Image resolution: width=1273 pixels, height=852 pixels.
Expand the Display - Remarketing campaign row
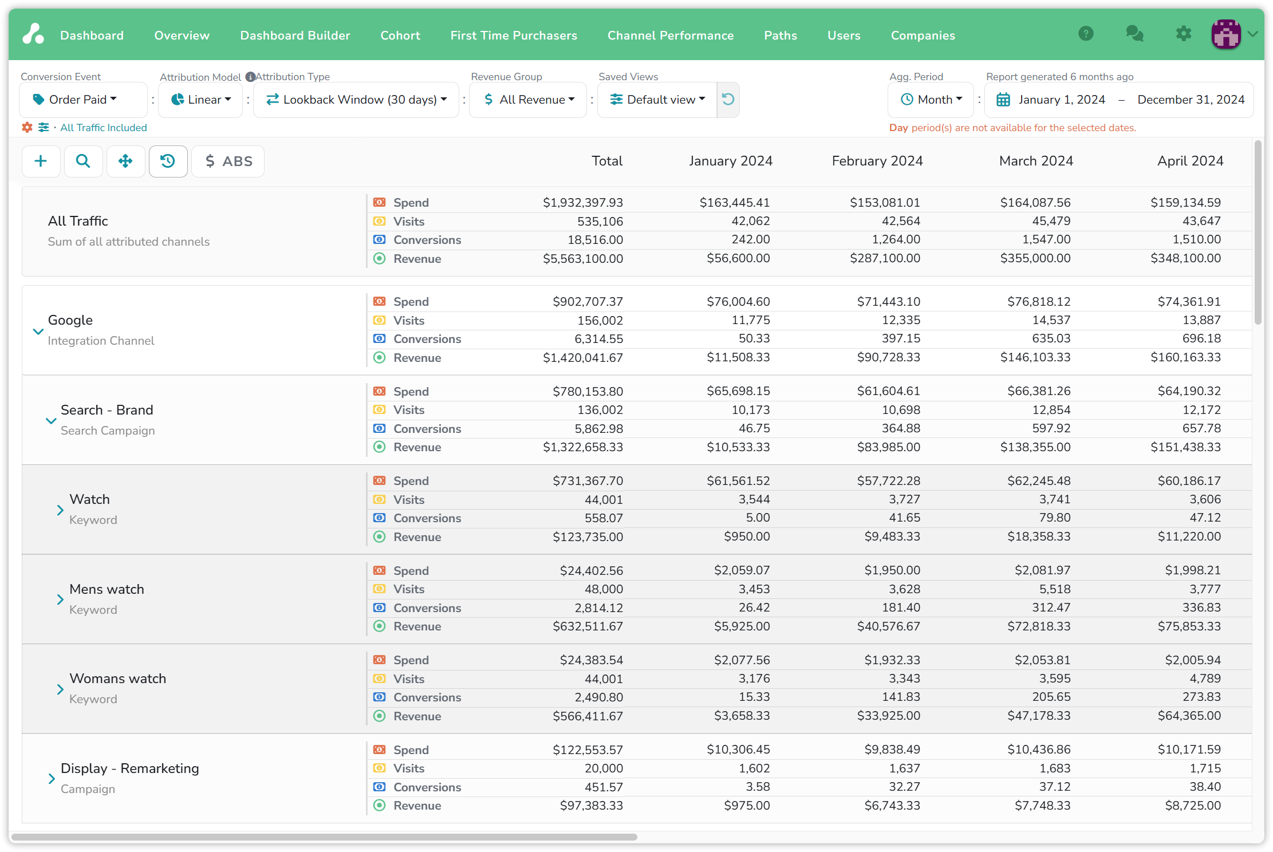pos(51,779)
